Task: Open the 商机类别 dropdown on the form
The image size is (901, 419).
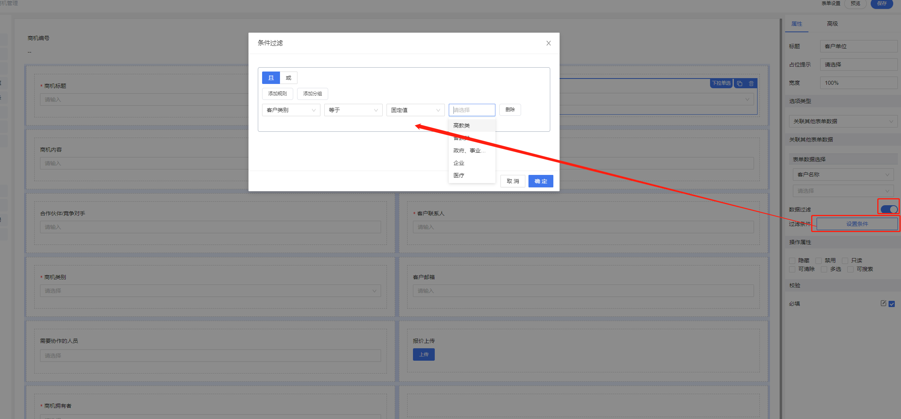Action: (x=210, y=291)
